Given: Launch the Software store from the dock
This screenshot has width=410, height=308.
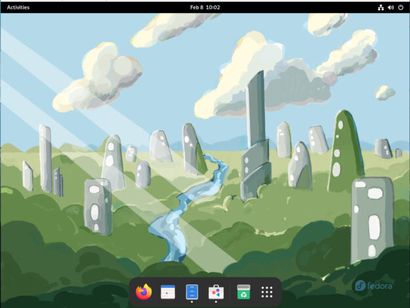Looking at the screenshot, I should click(x=216, y=292).
